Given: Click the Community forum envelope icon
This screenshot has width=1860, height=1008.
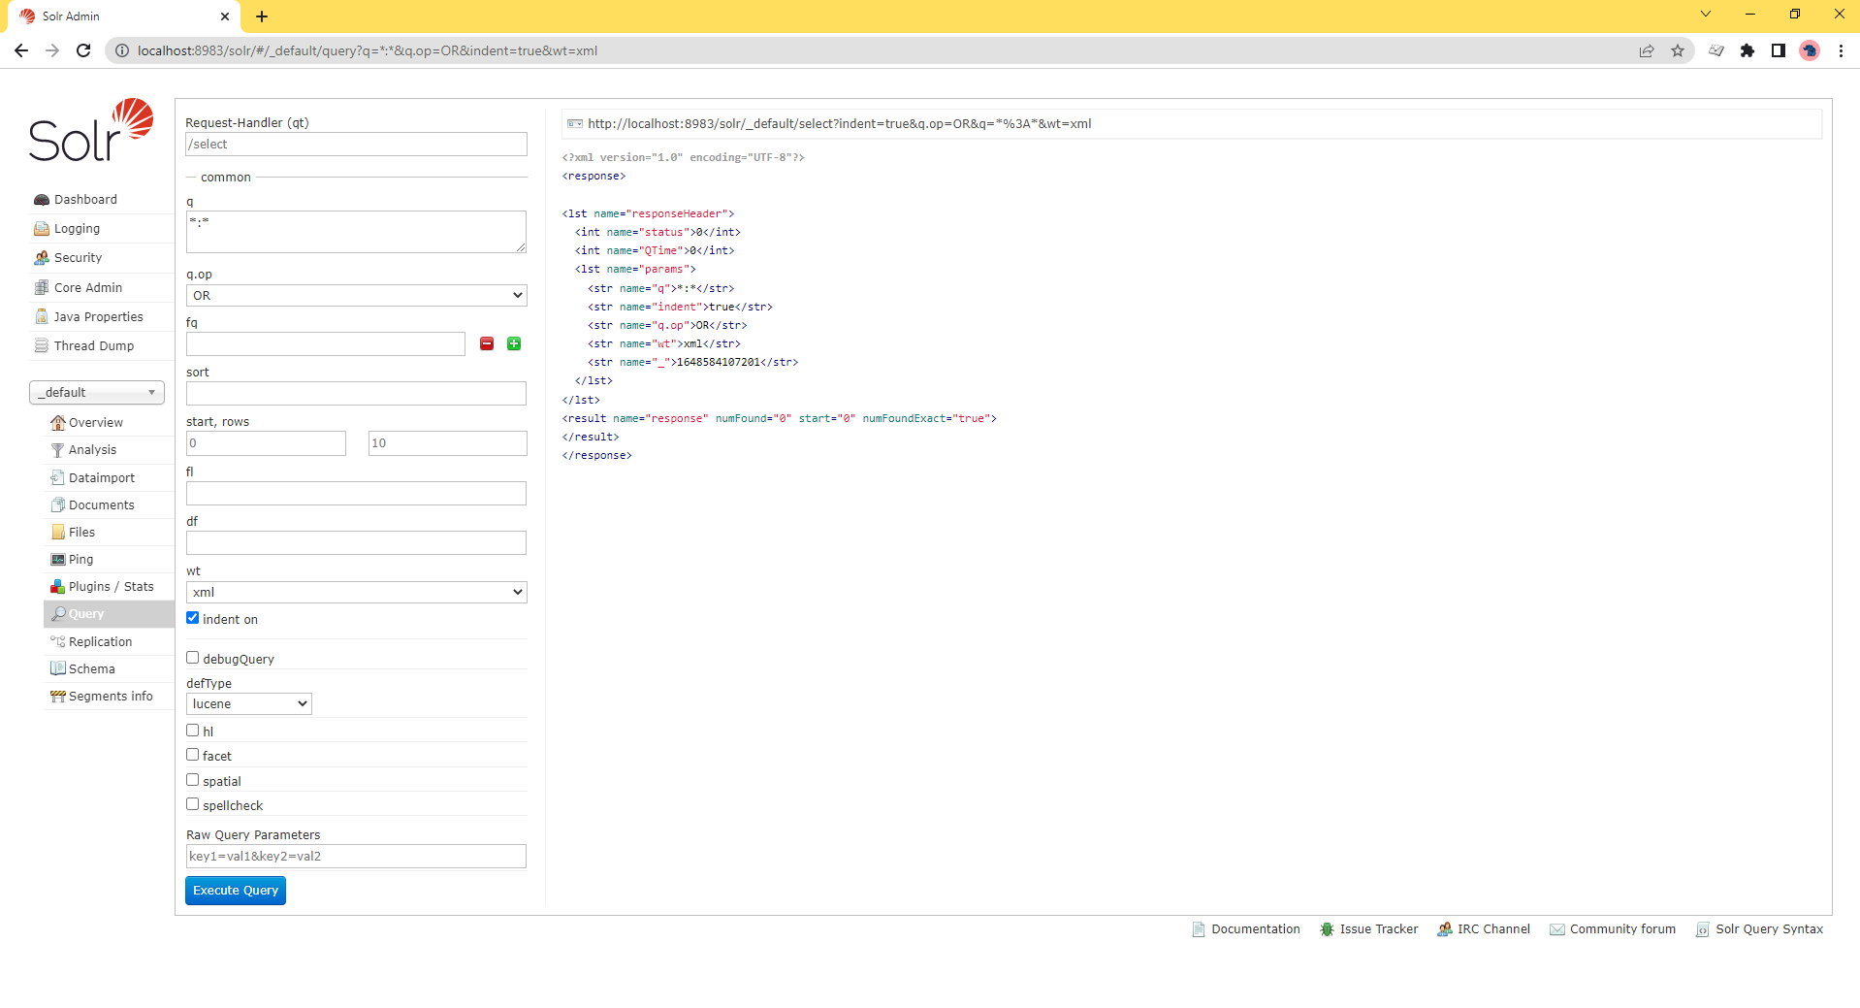Looking at the screenshot, I should click(1557, 929).
